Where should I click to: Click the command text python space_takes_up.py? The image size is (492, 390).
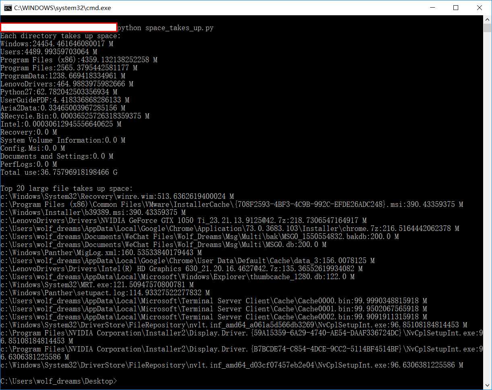point(165,28)
